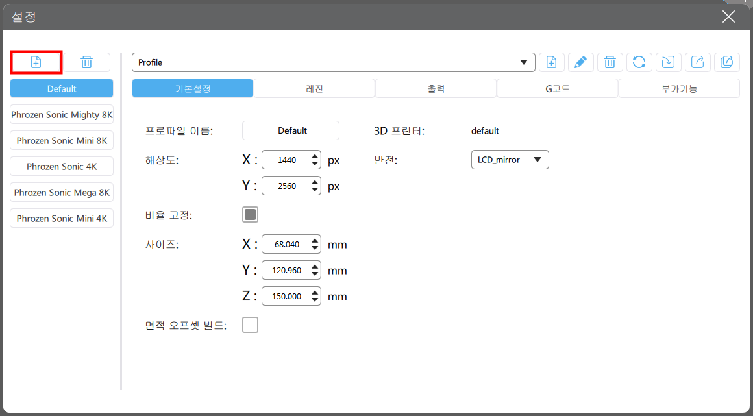
Task: Add a new printer with the plus-file icon
Action: point(36,62)
